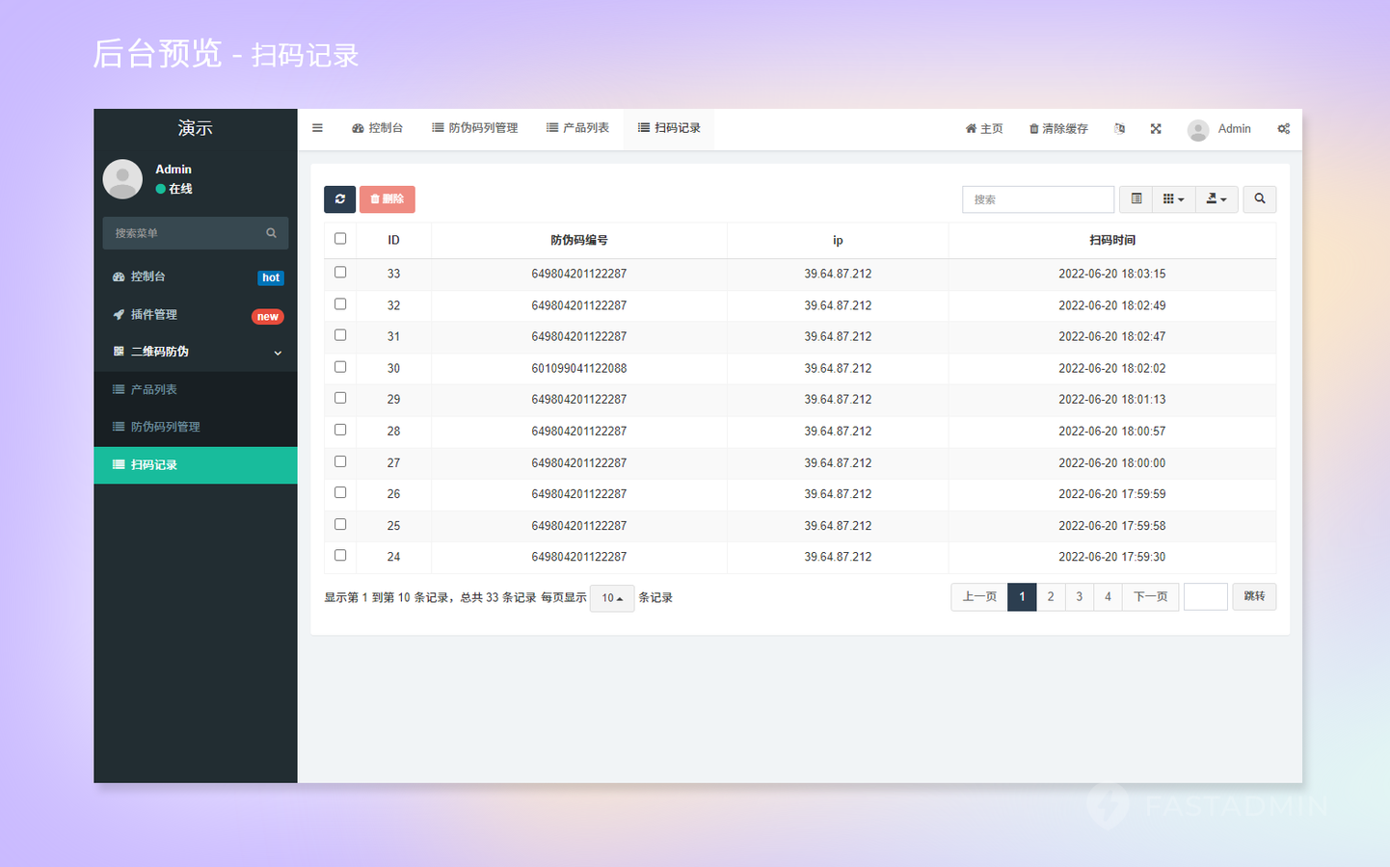Open the settings gears icon

coord(1283,129)
